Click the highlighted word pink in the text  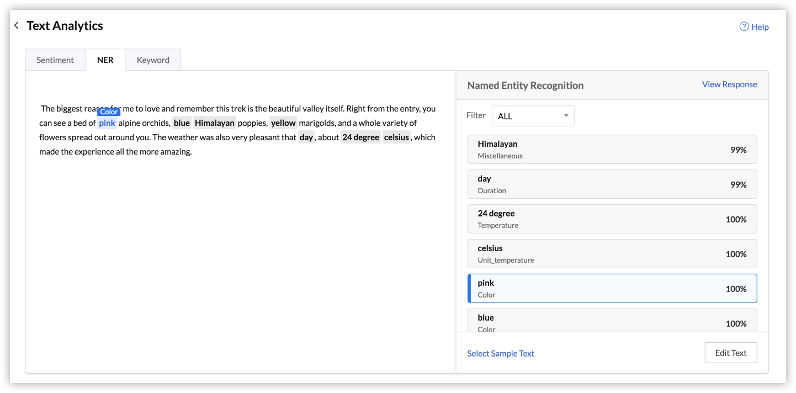pyautogui.click(x=107, y=123)
